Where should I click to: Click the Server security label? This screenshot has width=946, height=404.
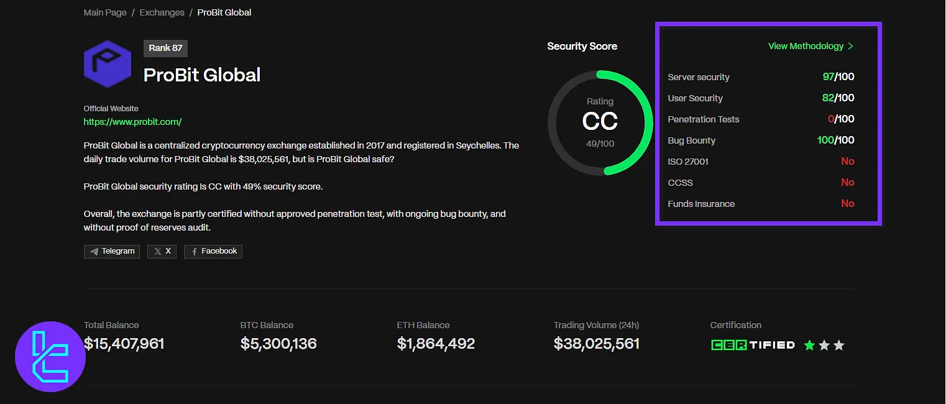699,77
